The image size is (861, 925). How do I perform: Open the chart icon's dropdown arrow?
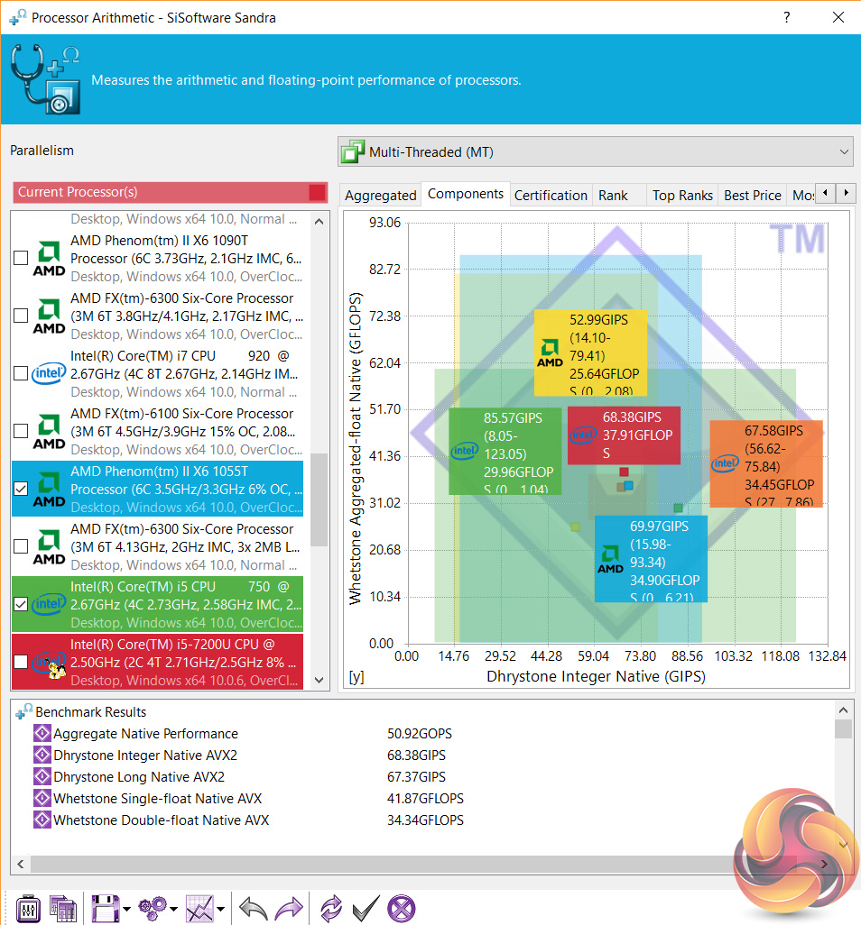tap(220, 909)
